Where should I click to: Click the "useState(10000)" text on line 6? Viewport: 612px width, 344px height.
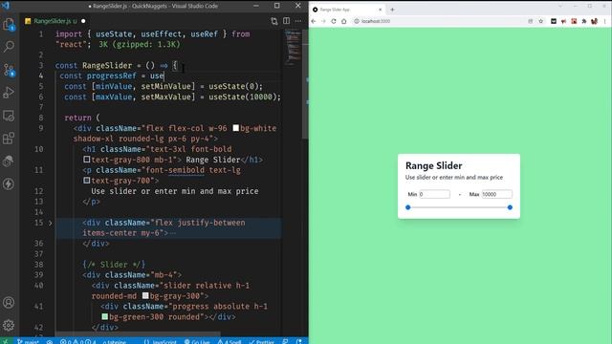coord(242,97)
